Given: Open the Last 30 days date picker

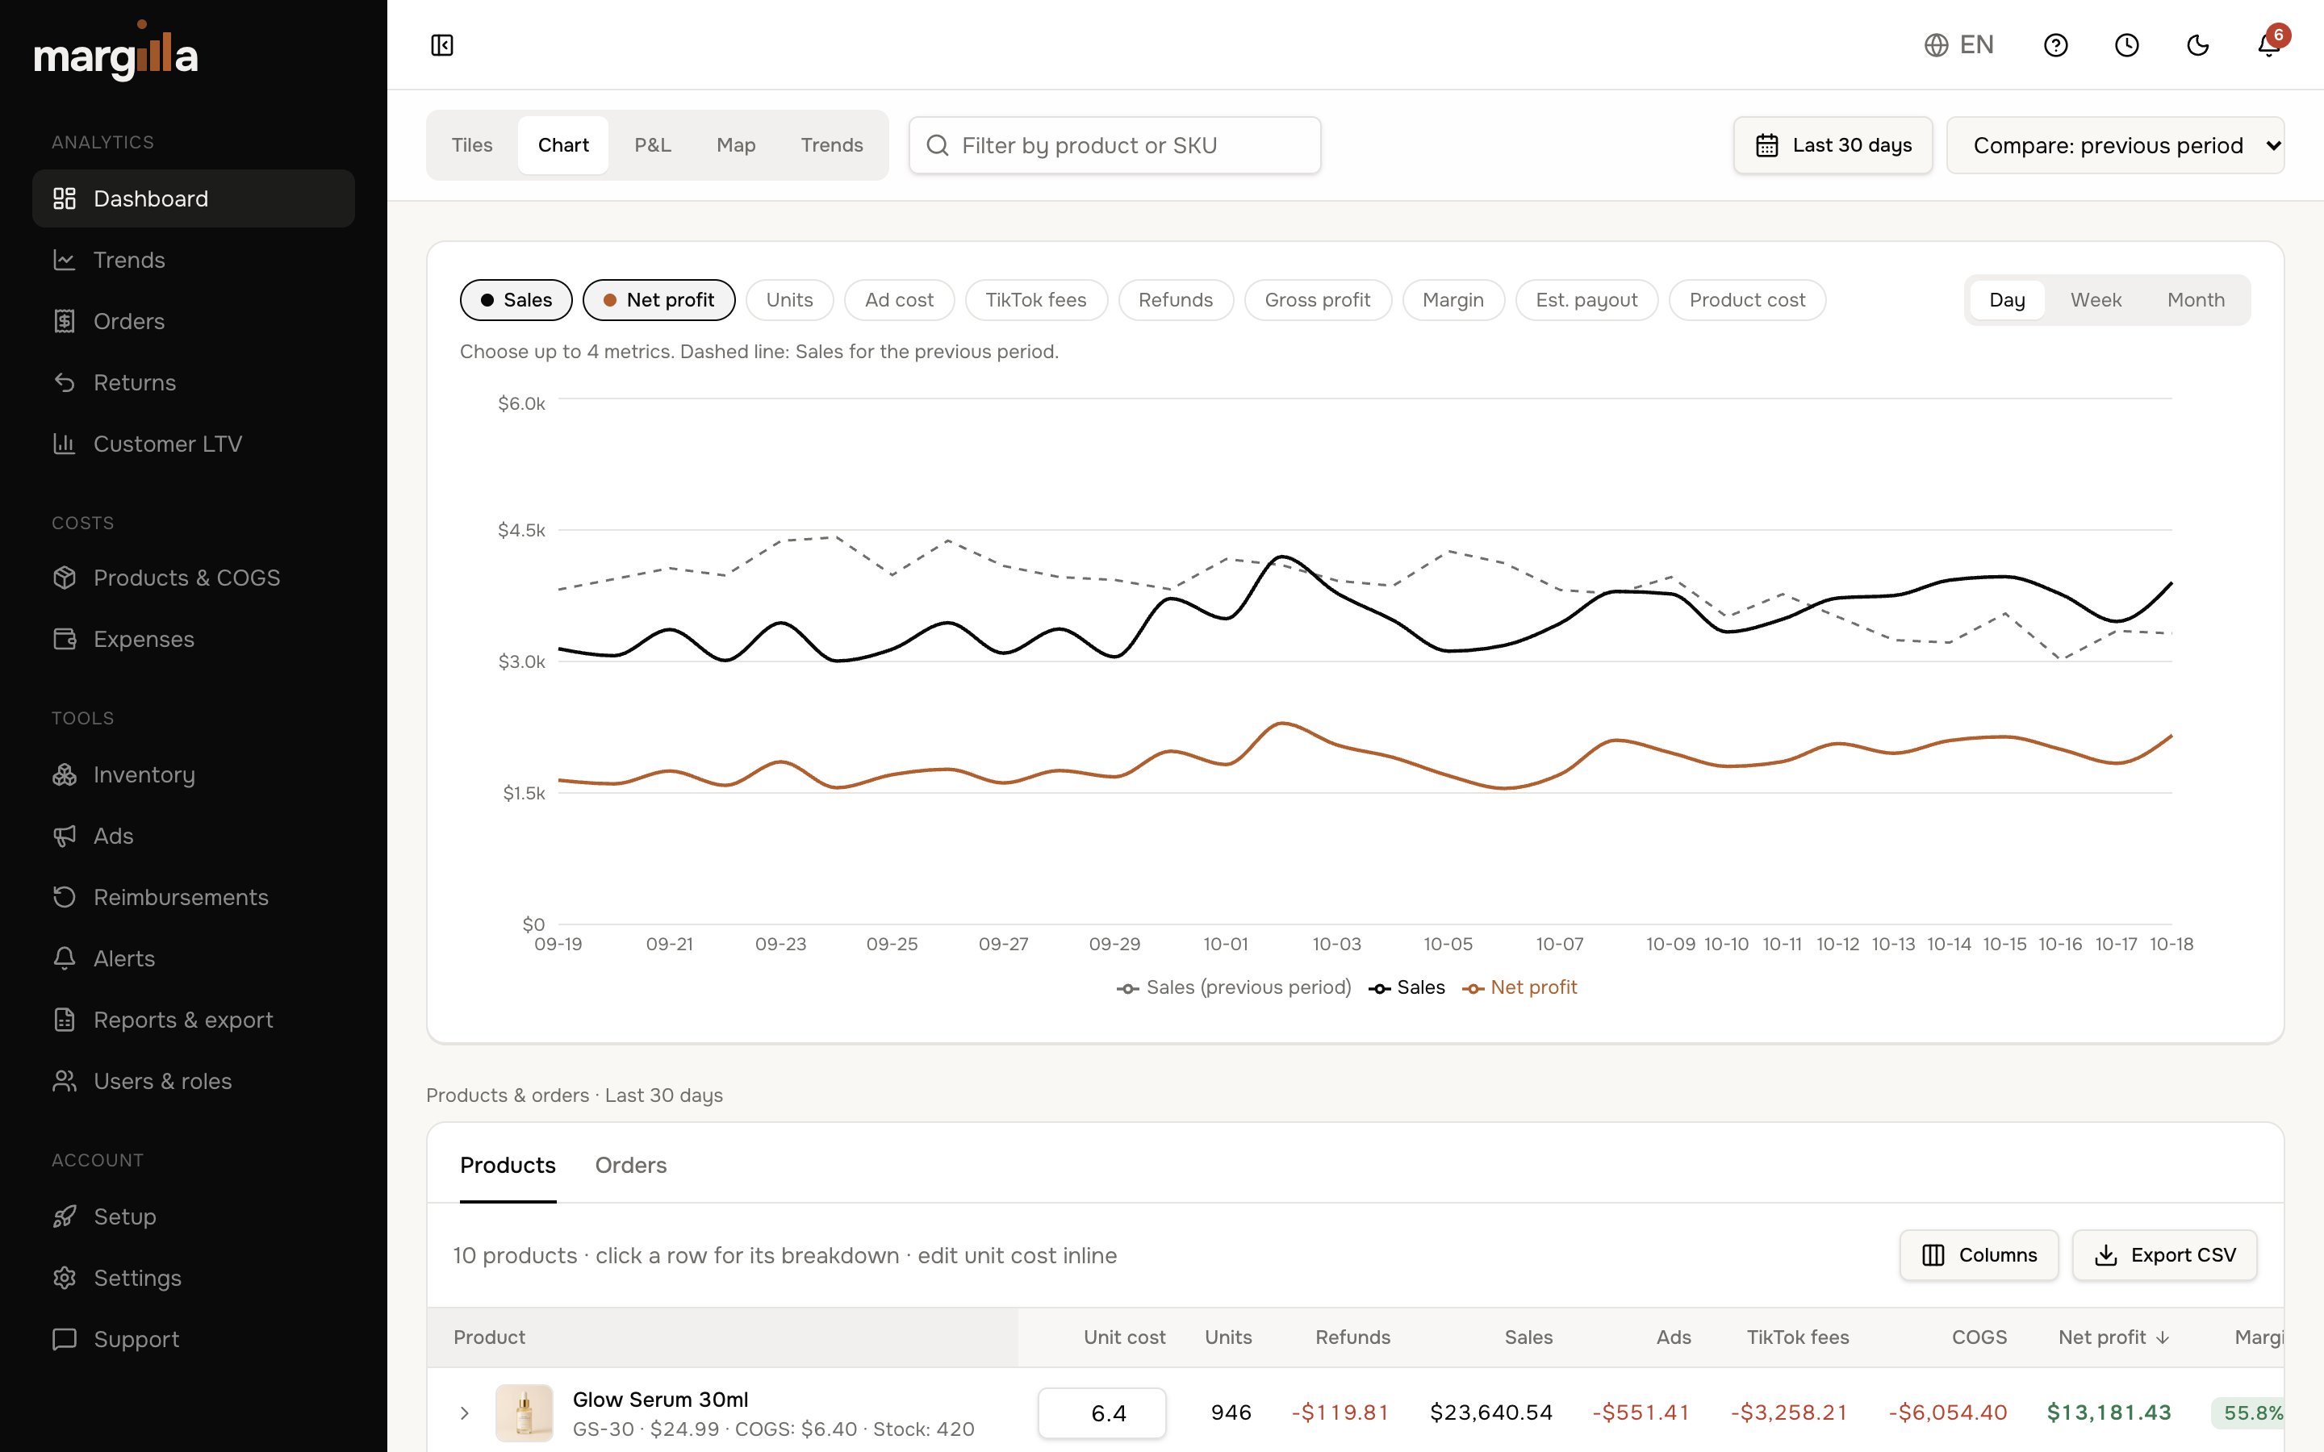Looking at the screenshot, I should [x=1833, y=145].
